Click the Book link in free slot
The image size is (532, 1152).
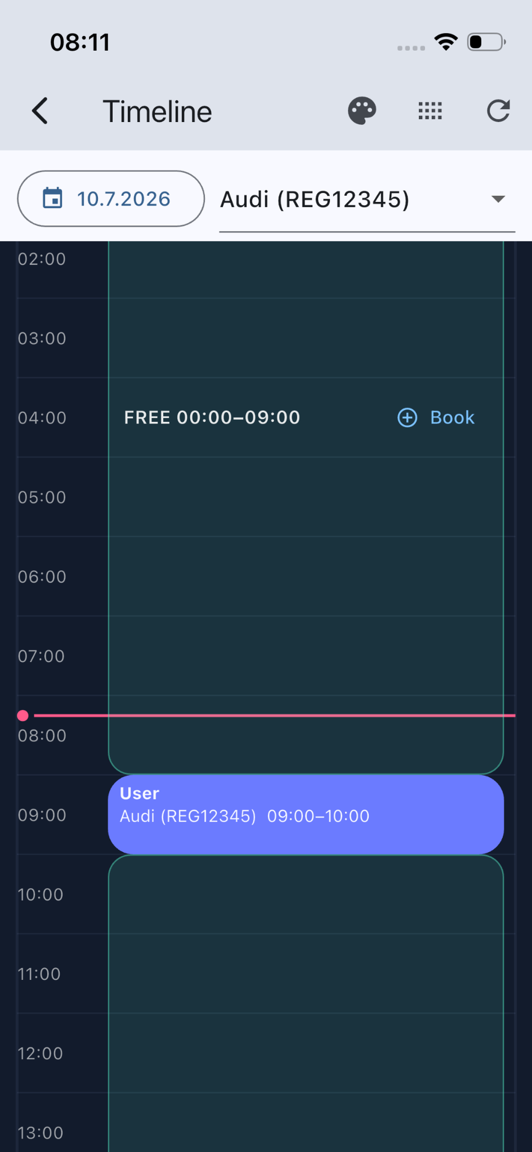(452, 418)
